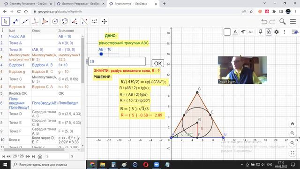Select the Move arrow tool
300x169 pixels.
(5, 21)
